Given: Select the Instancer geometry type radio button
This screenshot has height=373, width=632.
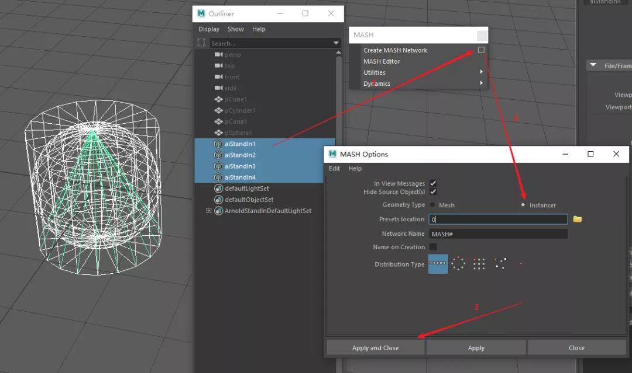Looking at the screenshot, I should [523, 205].
